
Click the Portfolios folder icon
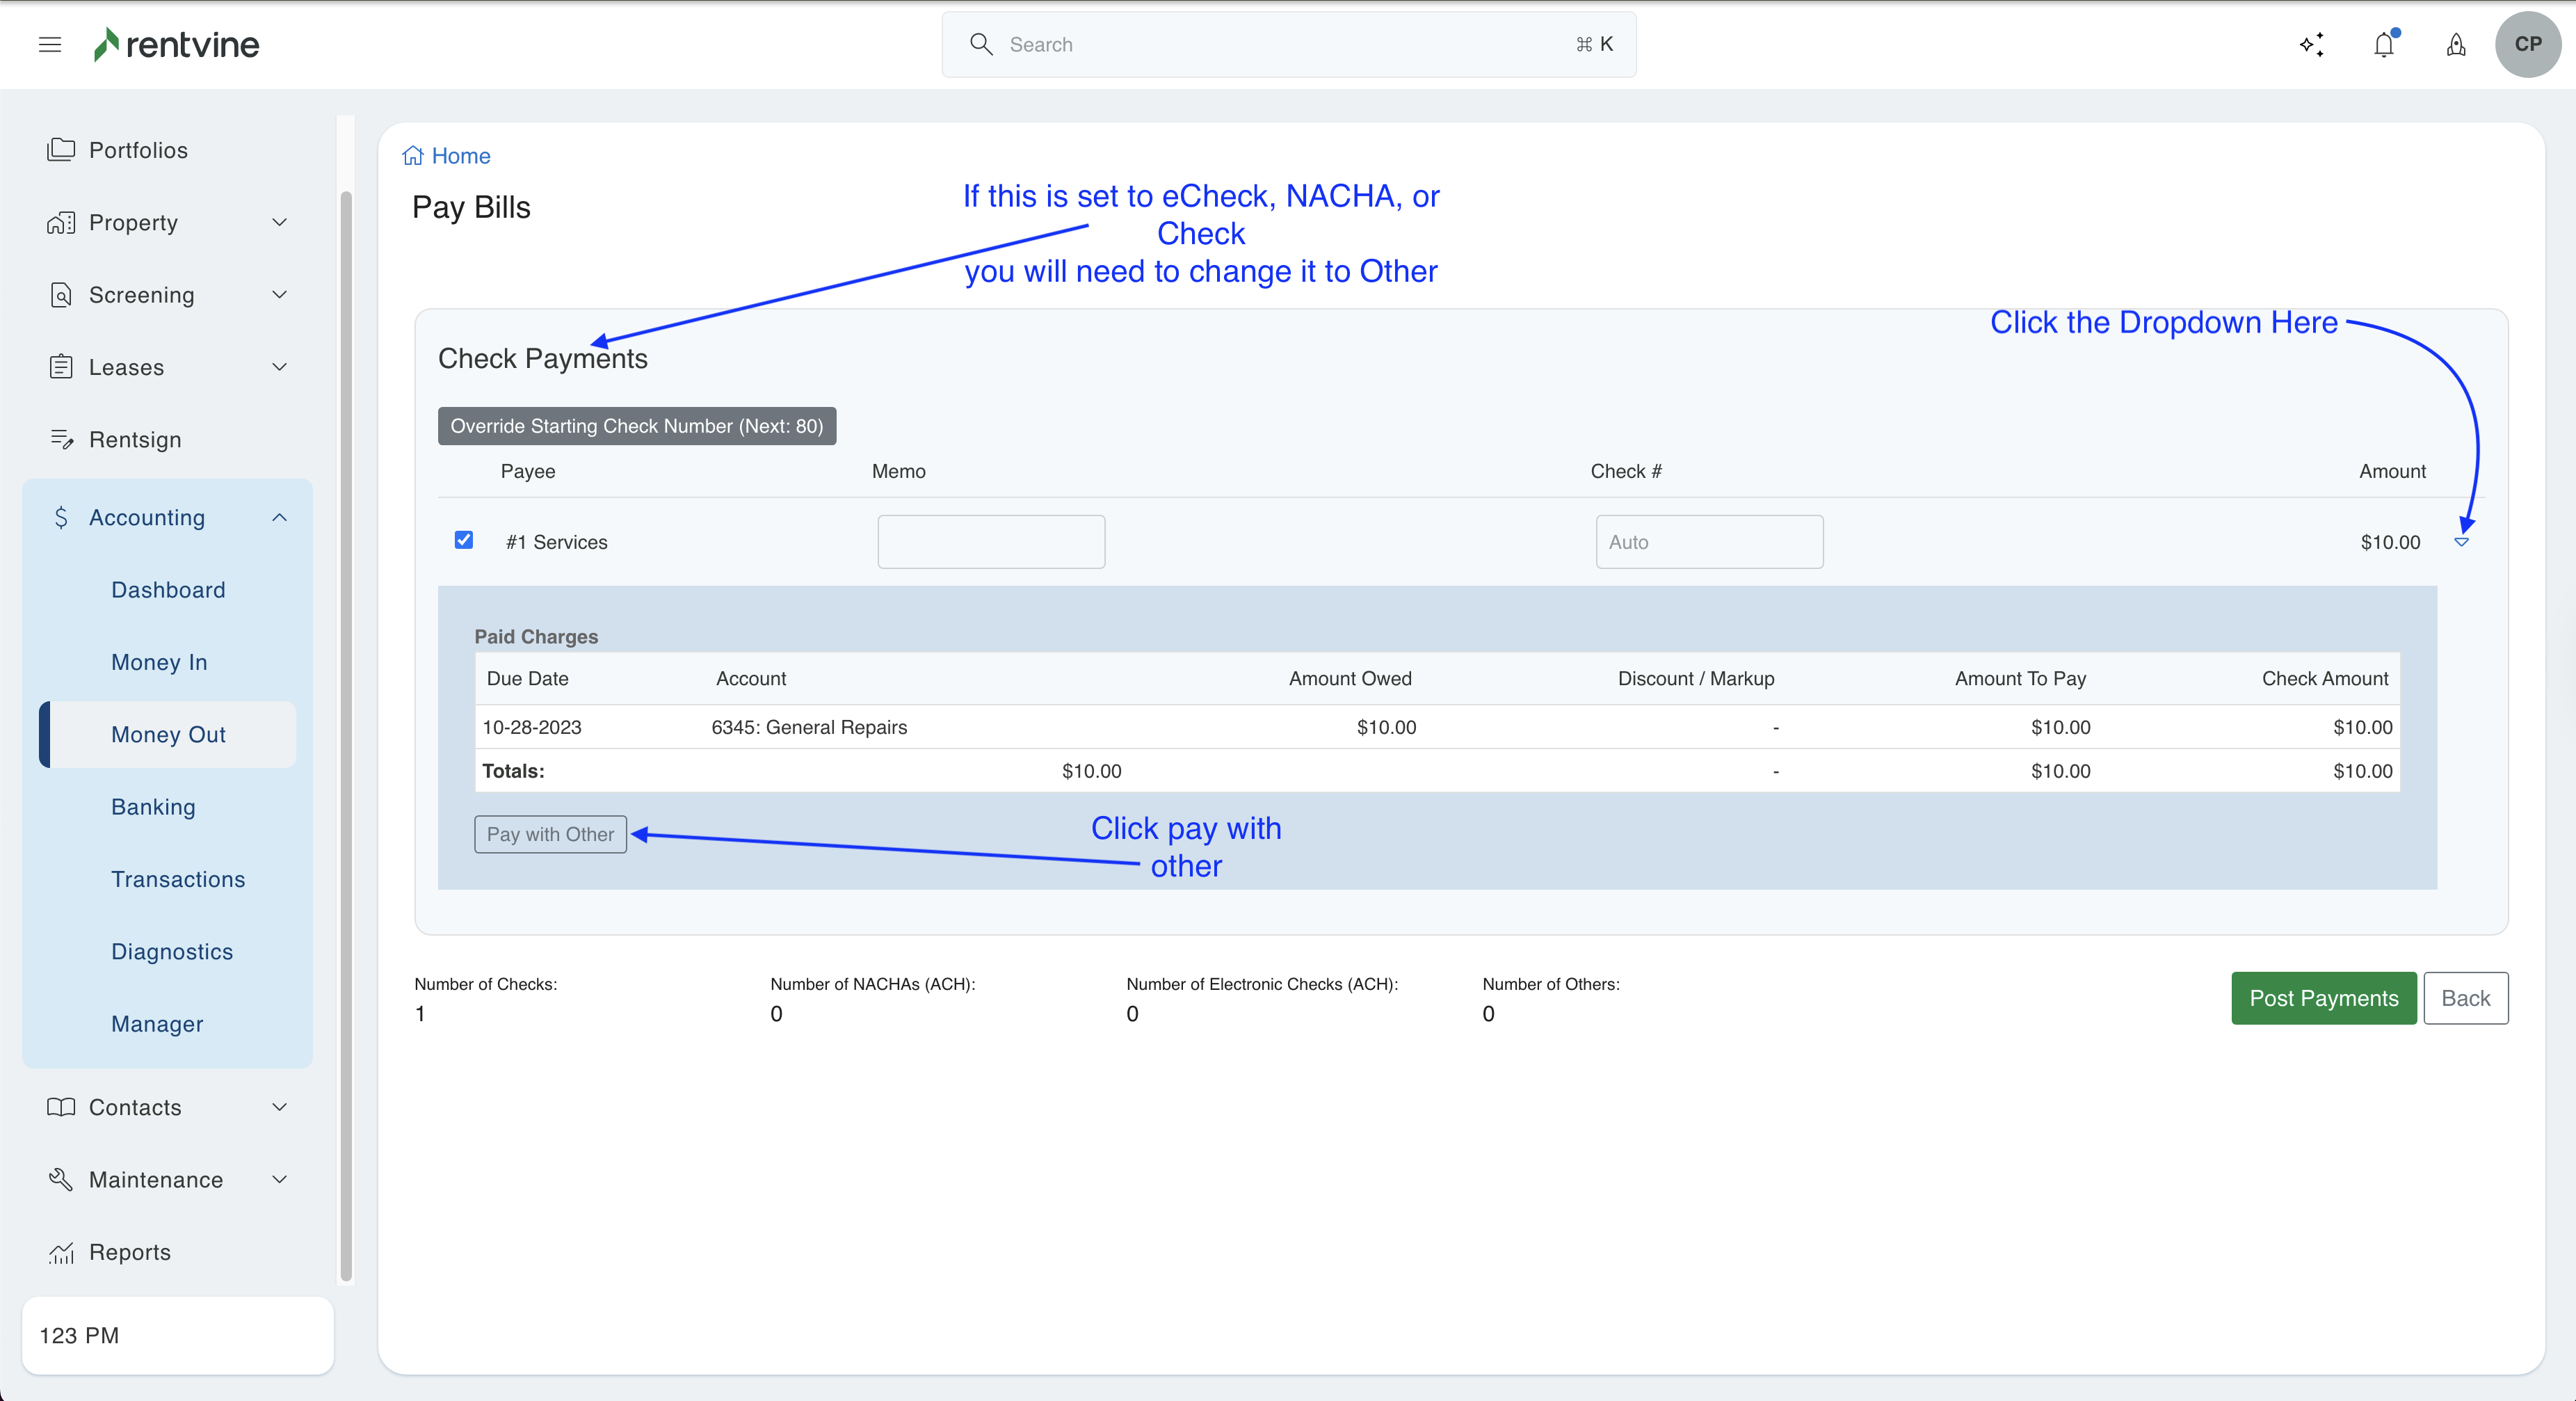pyautogui.click(x=61, y=150)
